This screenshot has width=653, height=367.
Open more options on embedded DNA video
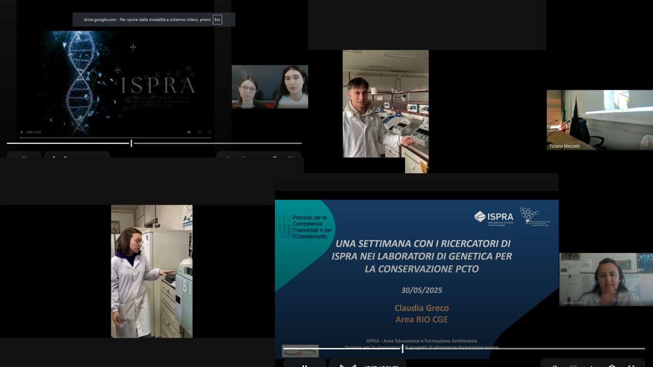(209, 132)
